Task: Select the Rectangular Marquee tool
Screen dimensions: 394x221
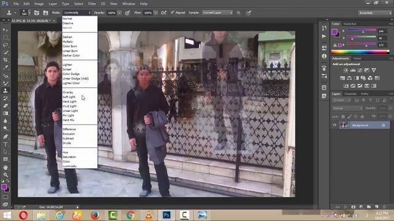Action: tap(6, 37)
